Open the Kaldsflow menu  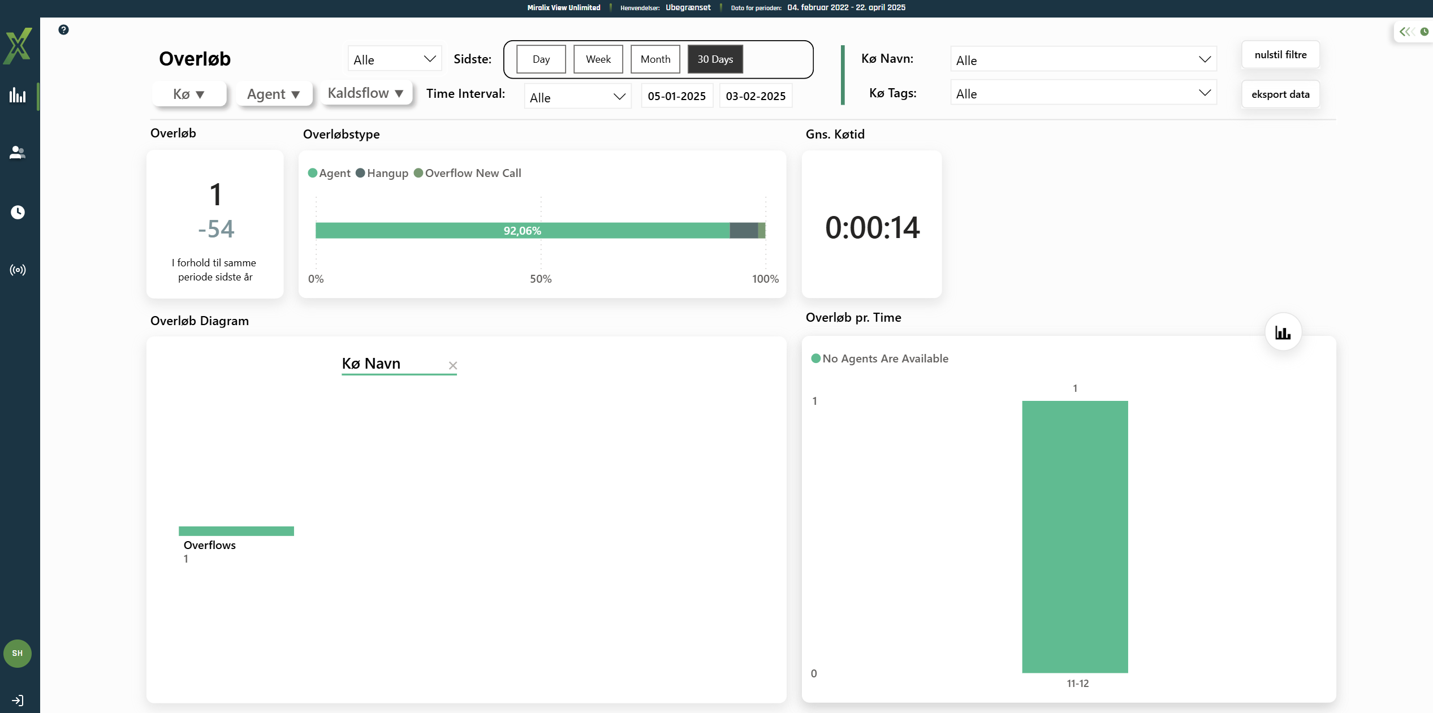point(365,93)
